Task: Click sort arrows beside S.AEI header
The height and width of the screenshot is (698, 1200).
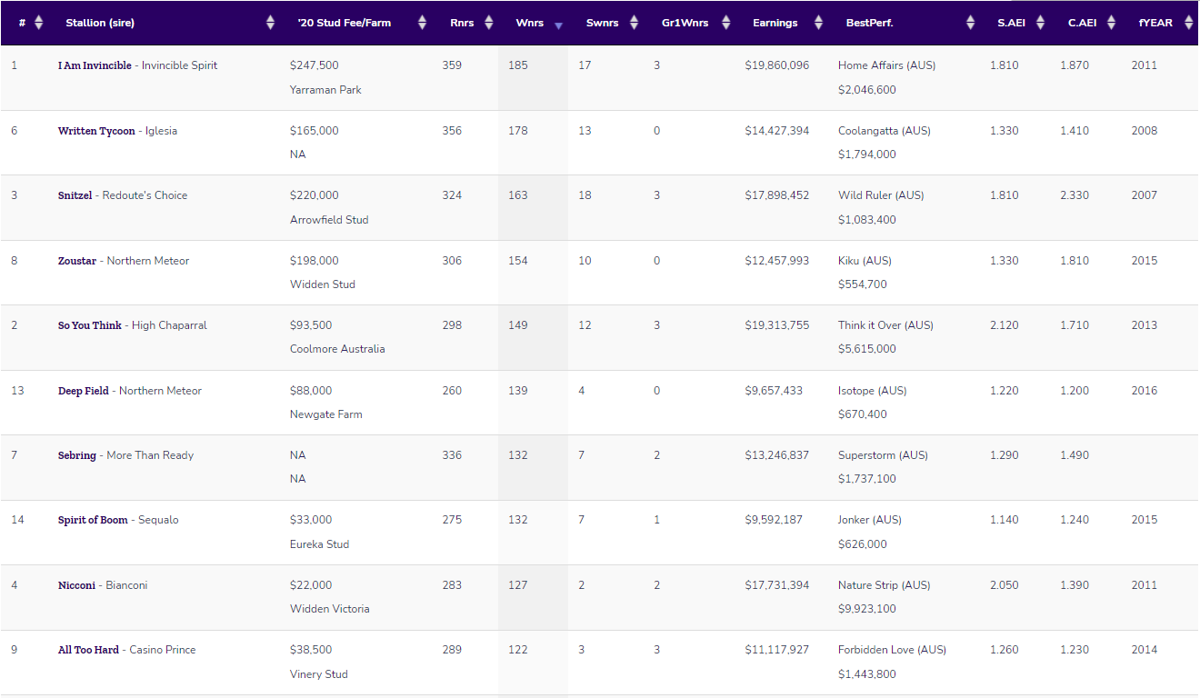Action: coord(1041,23)
